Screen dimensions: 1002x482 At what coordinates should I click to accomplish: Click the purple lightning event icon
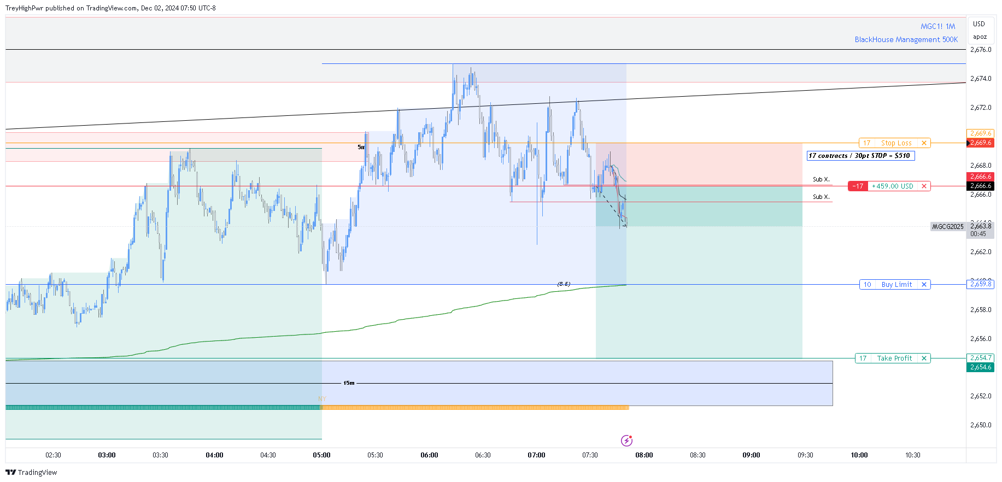[627, 440]
